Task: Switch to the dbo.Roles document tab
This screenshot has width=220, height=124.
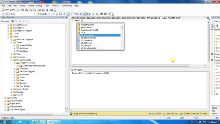Action: click(134, 18)
